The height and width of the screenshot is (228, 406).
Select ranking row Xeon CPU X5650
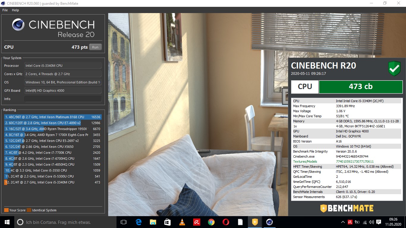53,147
